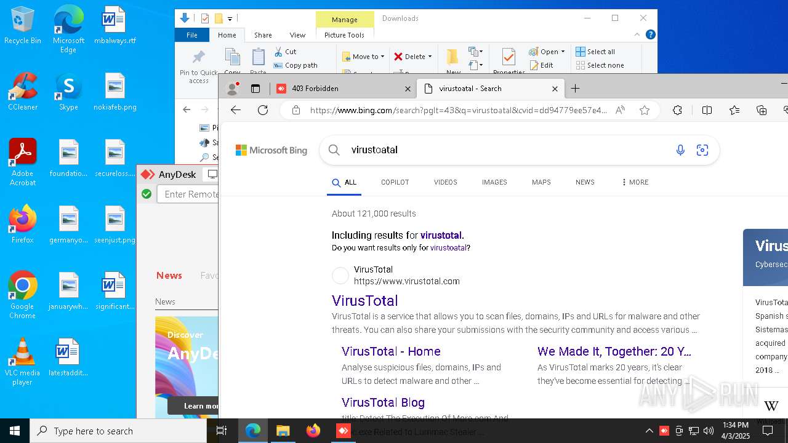The height and width of the screenshot is (443, 788).
Task: Click the Read aloud icon in address bar
Action: tap(620, 110)
